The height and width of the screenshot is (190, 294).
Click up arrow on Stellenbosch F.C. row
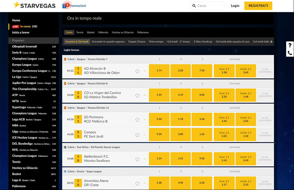coord(145,159)
